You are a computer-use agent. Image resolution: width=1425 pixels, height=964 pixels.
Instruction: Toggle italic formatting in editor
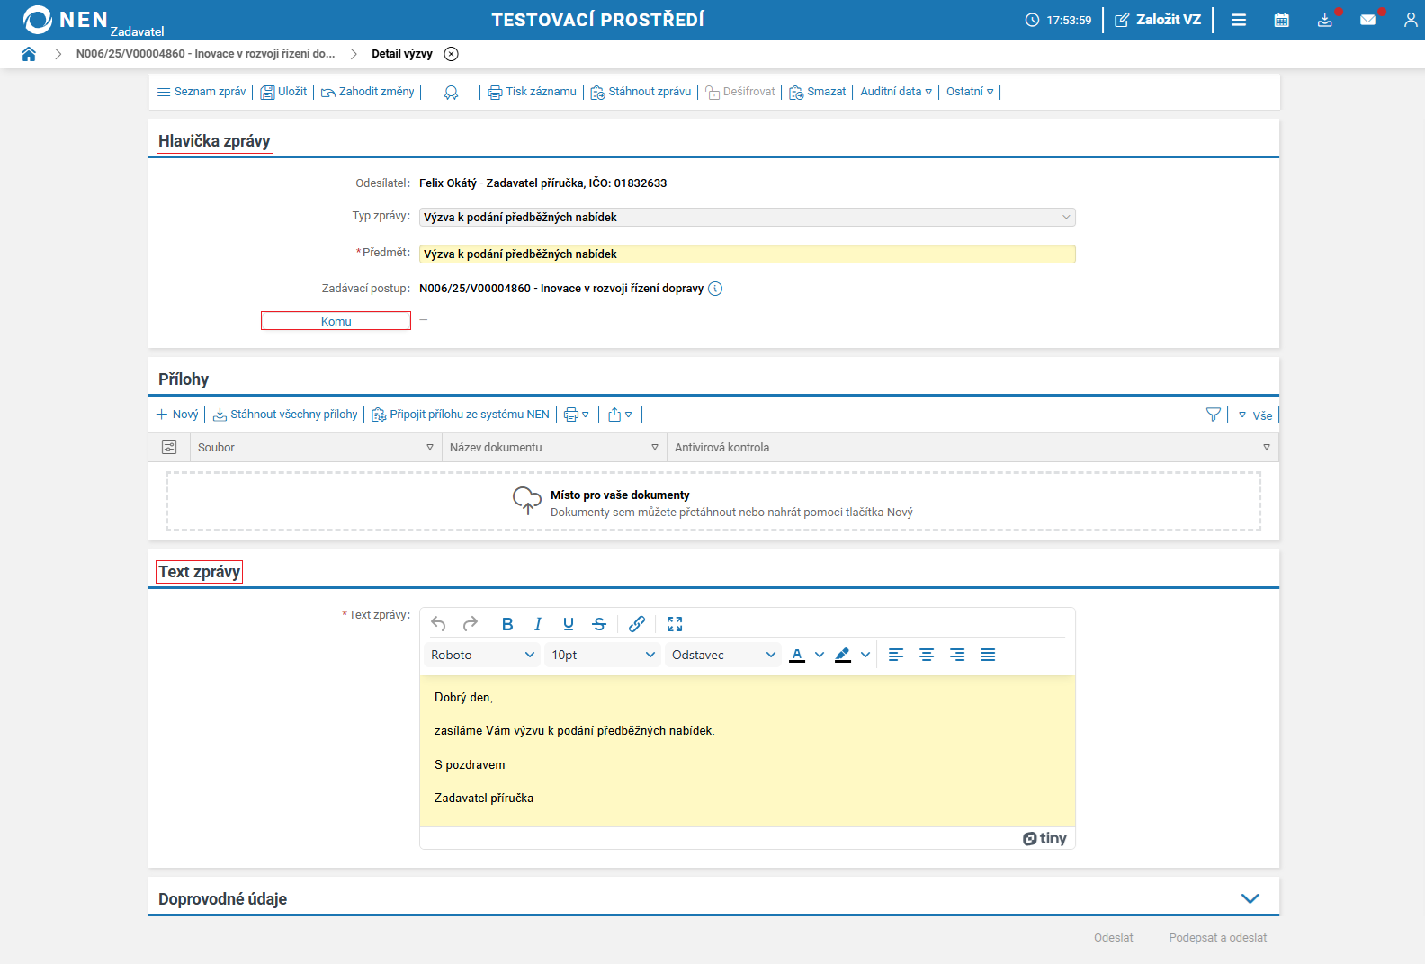coord(538,624)
